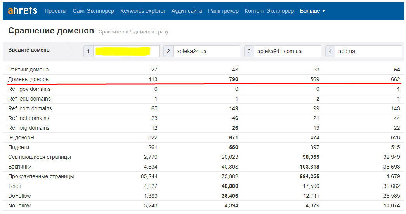Click the Подсети value 550

point(234,148)
